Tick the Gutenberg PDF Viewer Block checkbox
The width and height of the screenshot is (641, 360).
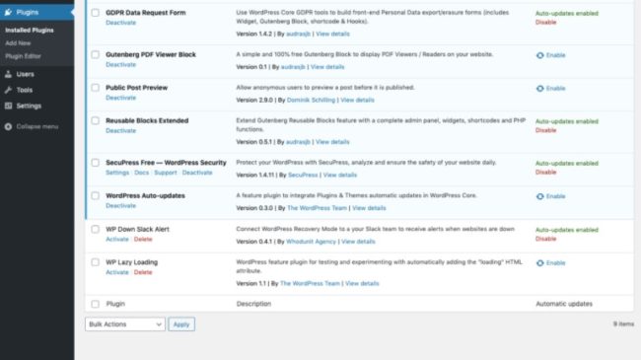tap(96, 54)
